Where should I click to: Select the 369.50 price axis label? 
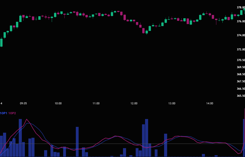[241, 67]
